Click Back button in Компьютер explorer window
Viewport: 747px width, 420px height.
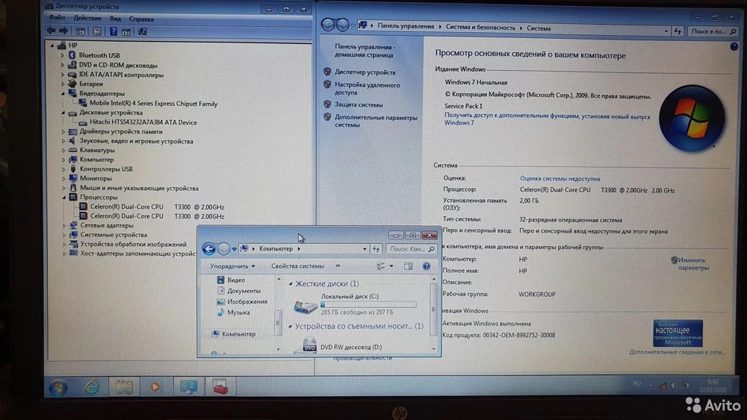pyautogui.click(x=208, y=248)
